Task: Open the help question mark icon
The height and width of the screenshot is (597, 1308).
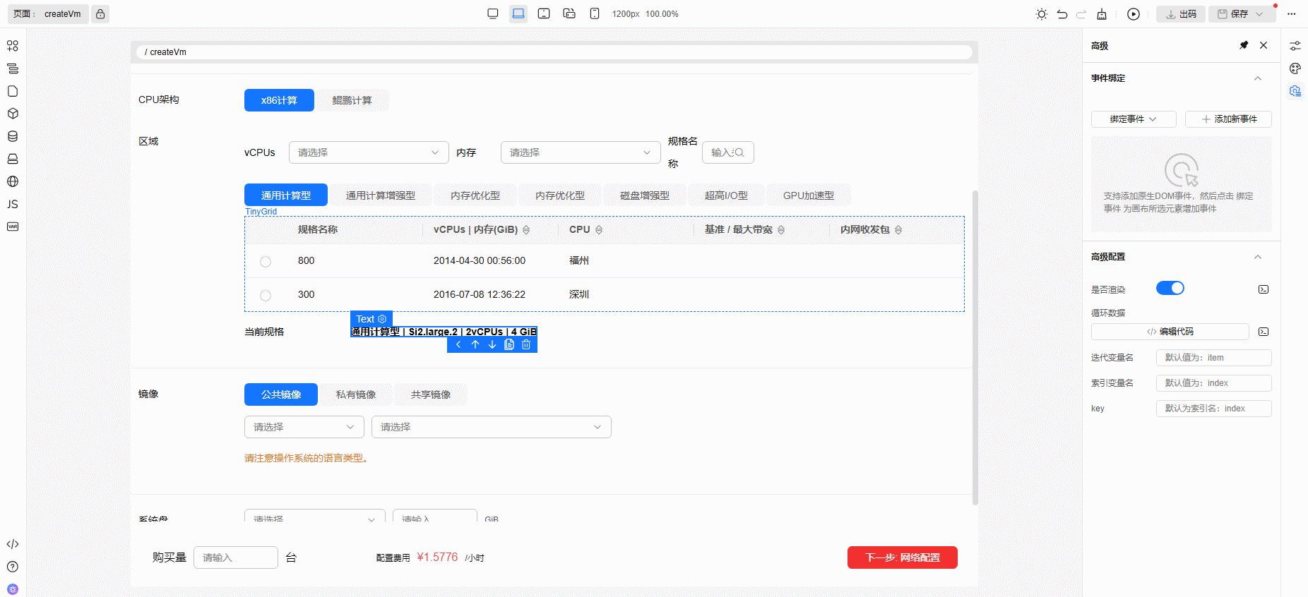Action: (x=13, y=567)
